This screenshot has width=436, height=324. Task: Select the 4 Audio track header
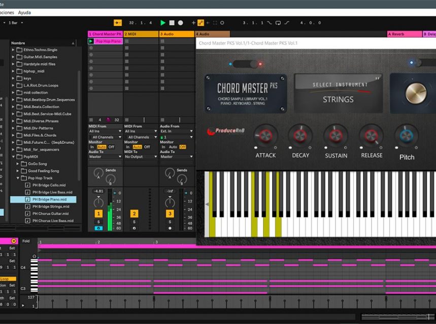213,34
